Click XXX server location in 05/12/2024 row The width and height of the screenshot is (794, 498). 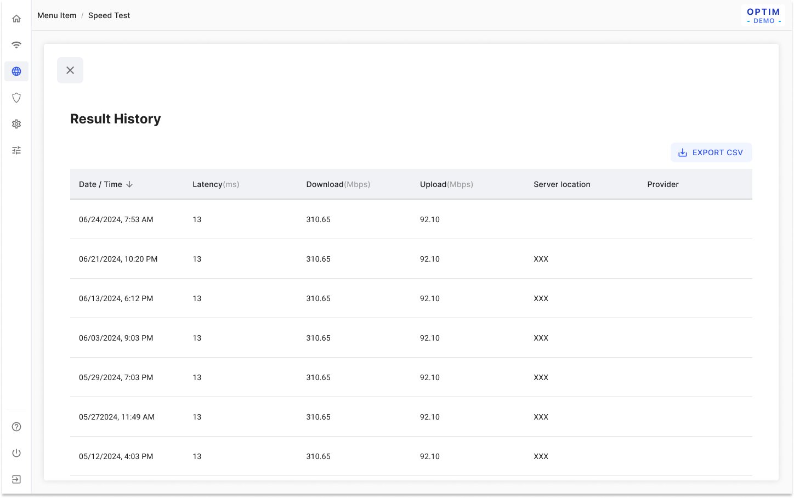(541, 456)
